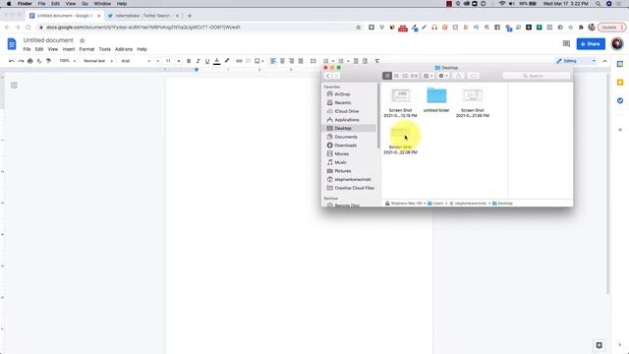Select icon view in Finder toolbar
629x354 pixels.
pyautogui.click(x=387, y=76)
